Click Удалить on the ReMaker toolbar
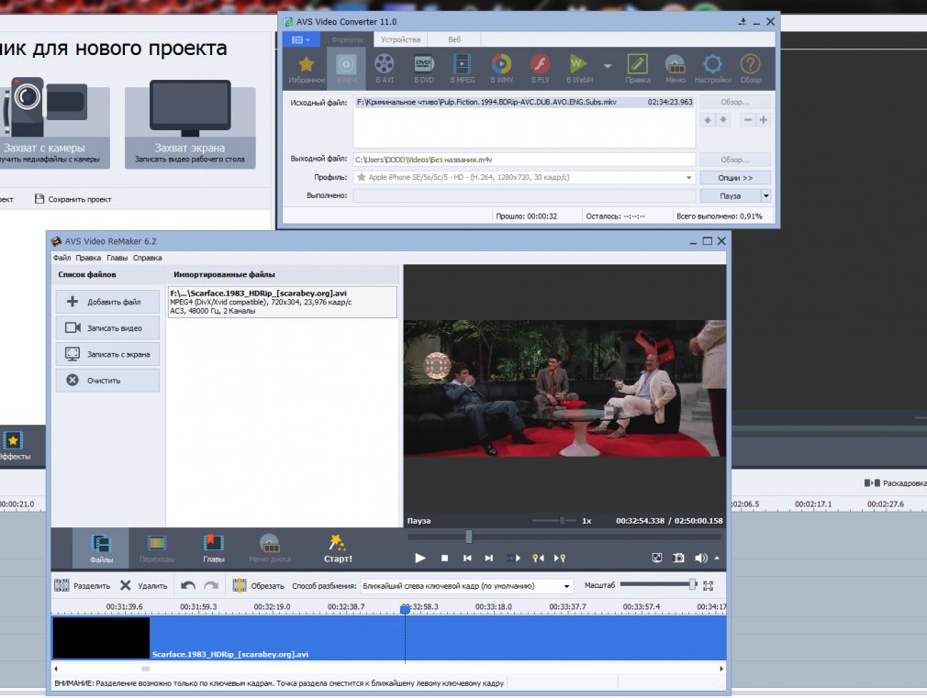Image resolution: width=927 pixels, height=698 pixels. pos(144,586)
